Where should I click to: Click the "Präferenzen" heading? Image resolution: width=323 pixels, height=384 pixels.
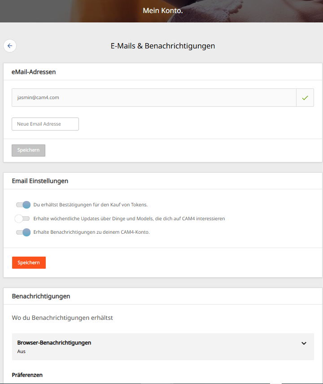point(27,375)
